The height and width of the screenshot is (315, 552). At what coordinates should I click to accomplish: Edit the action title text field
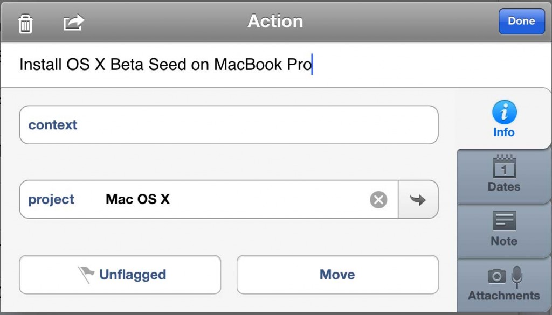pos(276,65)
